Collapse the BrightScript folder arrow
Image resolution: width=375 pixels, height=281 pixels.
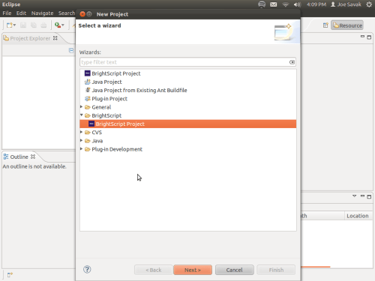(81, 115)
